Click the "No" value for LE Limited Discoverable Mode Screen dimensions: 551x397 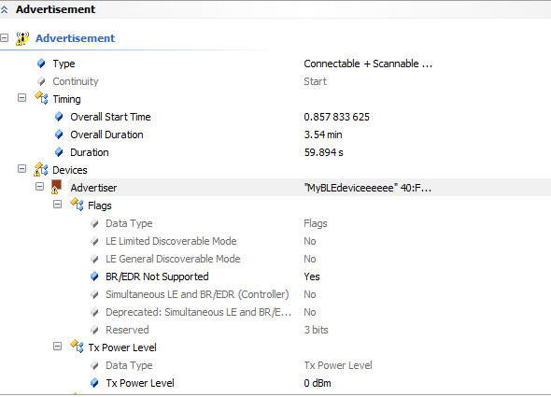[309, 241]
